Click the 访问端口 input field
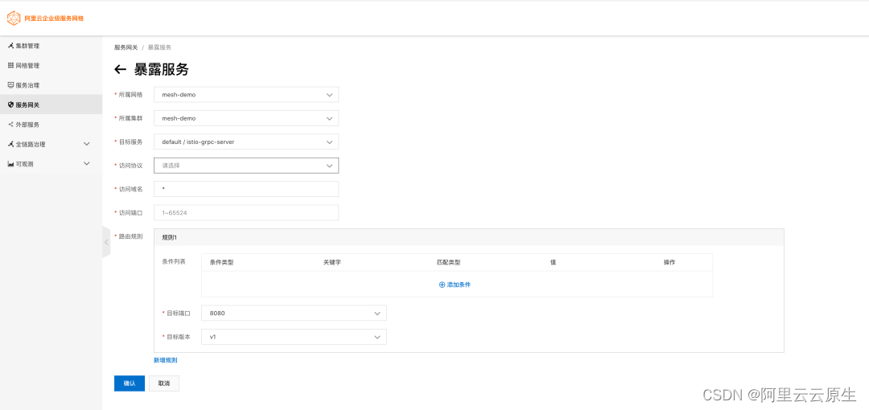The width and height of the screenshot is (869, 410). pyautogui.click(x=246, y=213)
